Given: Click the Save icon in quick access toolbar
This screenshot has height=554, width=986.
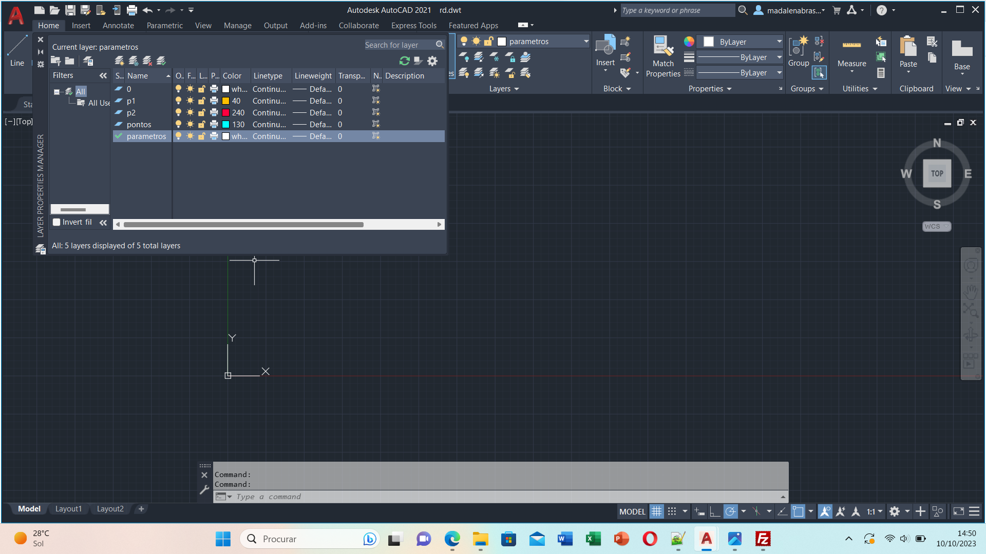Looking at the screenshot, I should [x=70, y=10].
